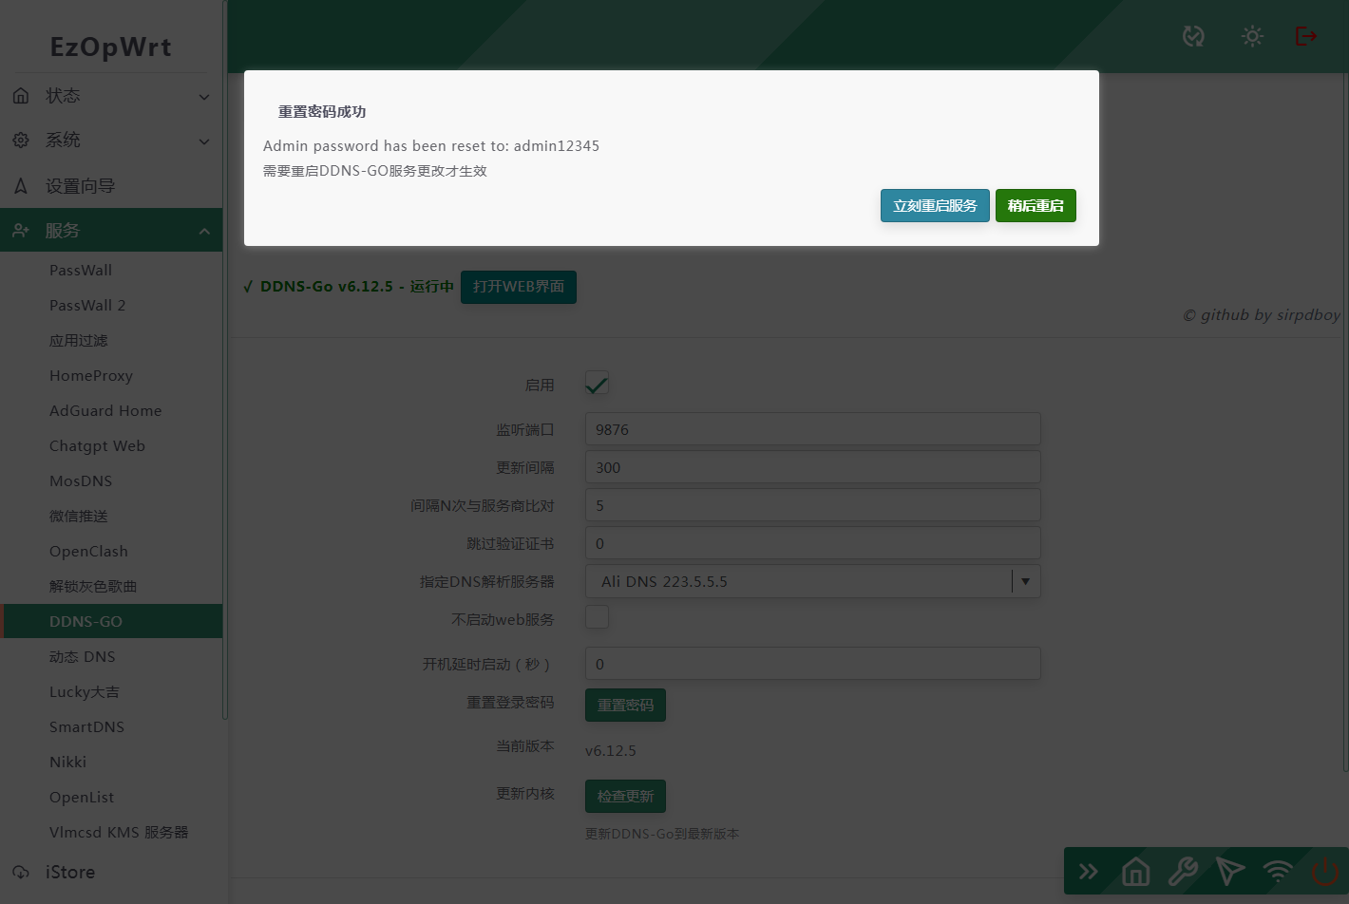Click the iStore cloud icon
Image resolution: width=1349 pixels, height=904 pixels.
pyautogui.click(x=21, y=872)
